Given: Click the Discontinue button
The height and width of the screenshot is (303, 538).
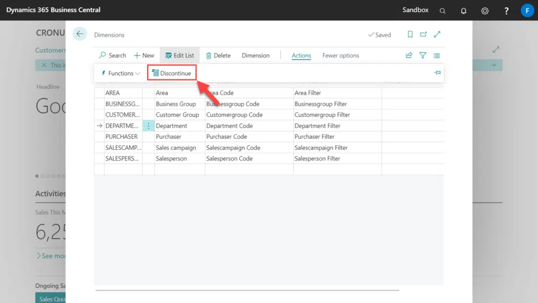Looking at the screenshot, I should pyautogui.click(x=172, y=73).
